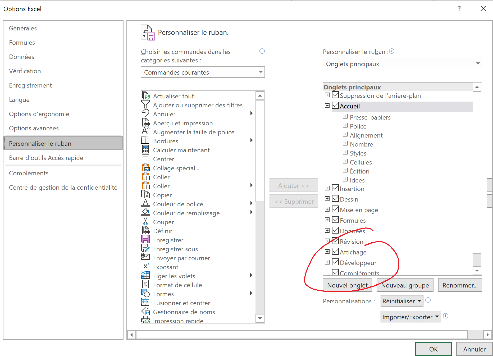The image size is (493, 356).
Task: Click the Envoyer par courrier icon
Action: point(145,257)
